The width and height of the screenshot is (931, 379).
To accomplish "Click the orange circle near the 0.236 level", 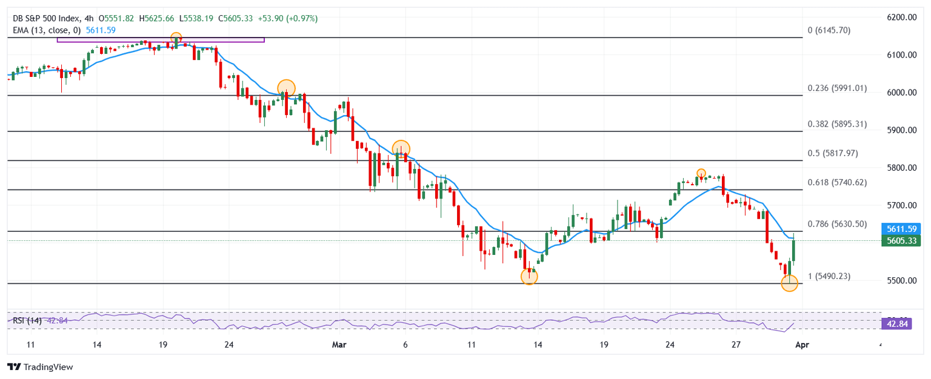I will [286, 88].
